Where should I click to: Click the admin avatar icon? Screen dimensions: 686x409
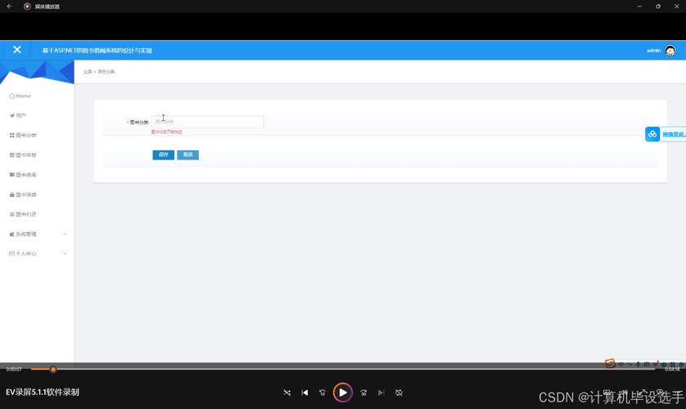pos(670,51)
